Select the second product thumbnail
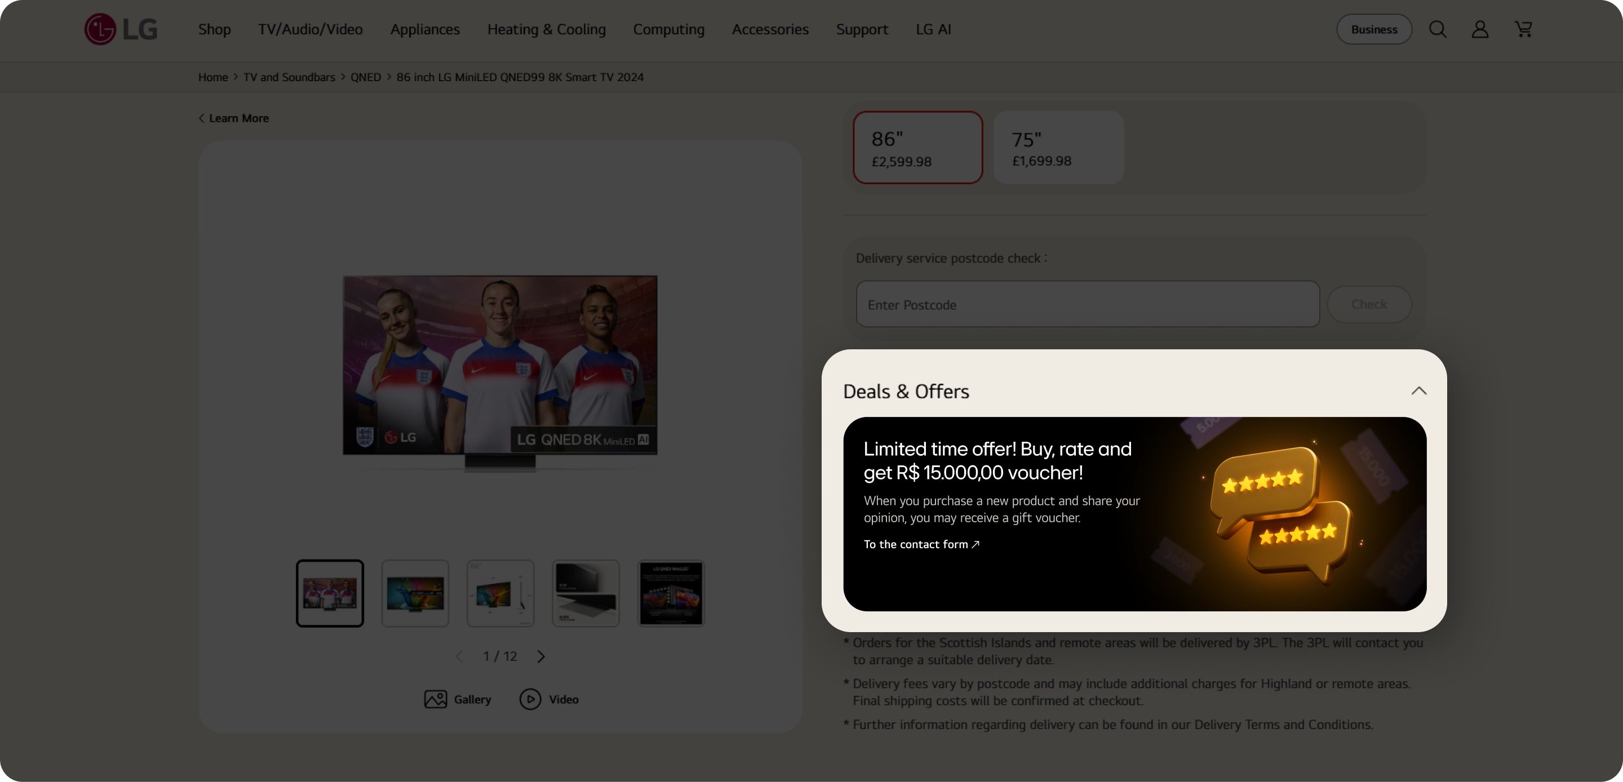 (415, 593)
